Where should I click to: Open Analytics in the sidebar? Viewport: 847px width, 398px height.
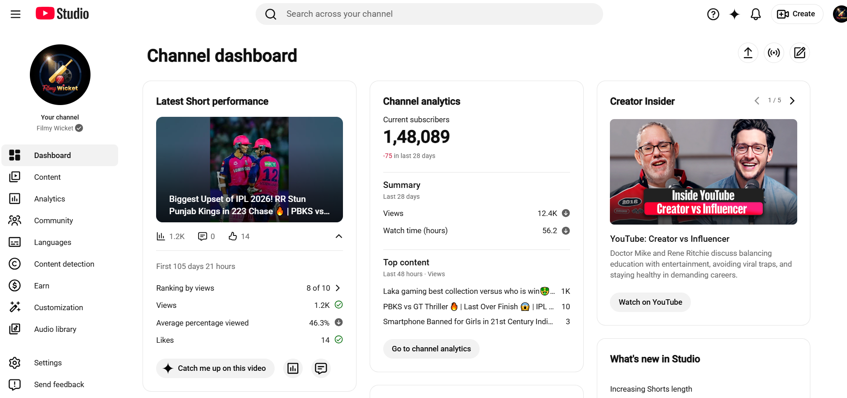pos(60,199)
